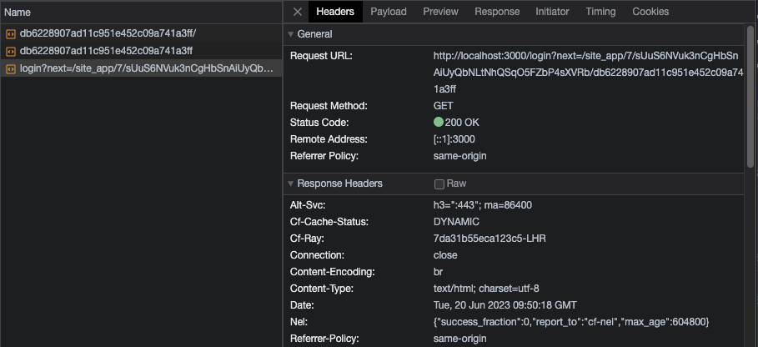
Task: Close the request details panel
Action: pyautogui.click(x=298, y=12)
